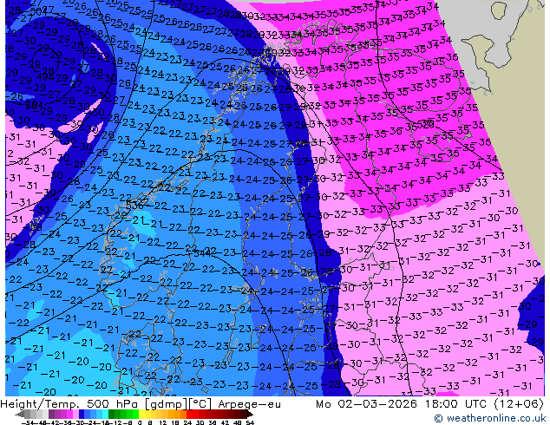Click the bright red swatch at the 24 mark
Screen dimensions: 550x425
pyautogui.click(x=189, y=415)
